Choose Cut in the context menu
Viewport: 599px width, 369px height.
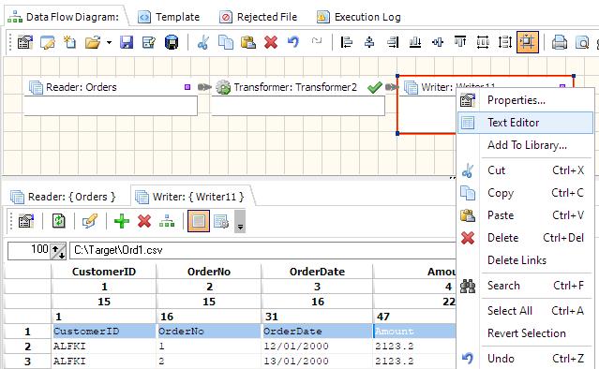click(x=525, y=170)
